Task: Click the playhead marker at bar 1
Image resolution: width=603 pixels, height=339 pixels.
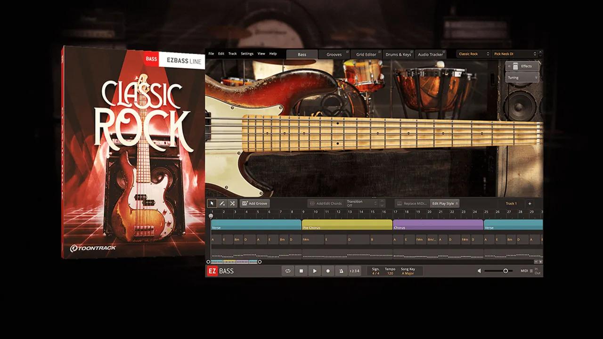Action: click(211, 216)
